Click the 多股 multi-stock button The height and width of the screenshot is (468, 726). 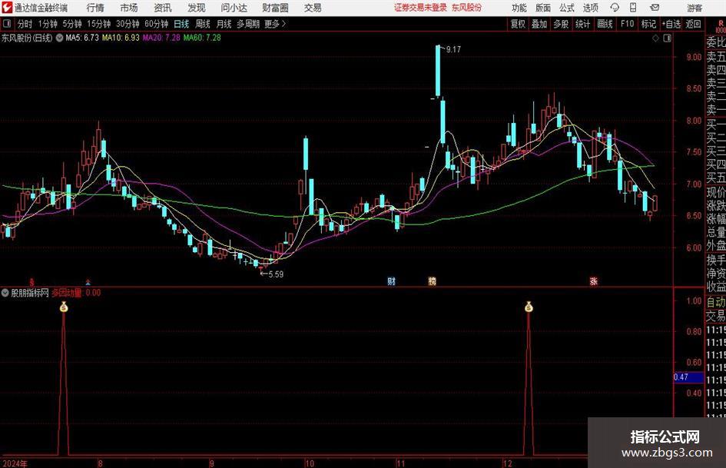pyautogui.click(x=561, y=24)
